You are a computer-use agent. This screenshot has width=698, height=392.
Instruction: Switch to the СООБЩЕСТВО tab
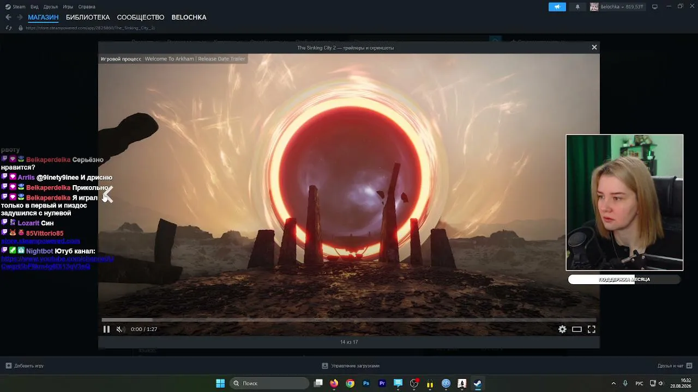[141, 17]
